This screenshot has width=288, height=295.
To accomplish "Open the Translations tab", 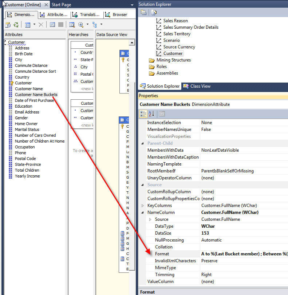I will (87, 15).
